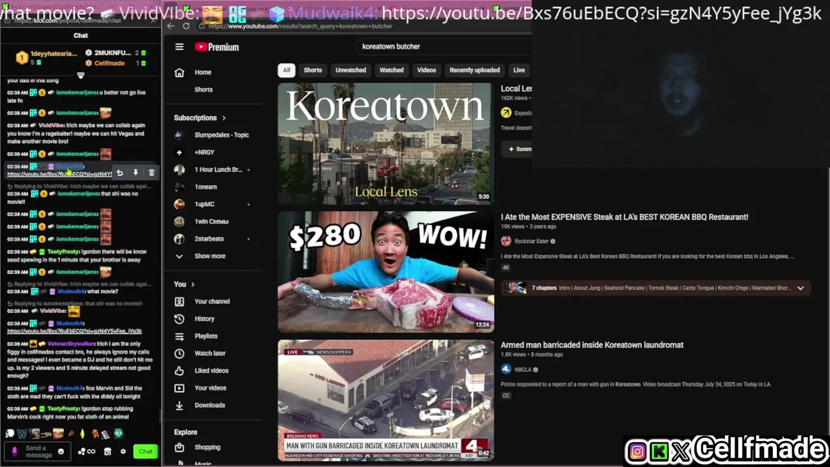This screenshot has height=467, width=830.
Task: Open 'I Ate the Most EXPENSIVE Steak' title
Action: click(624, 217)
